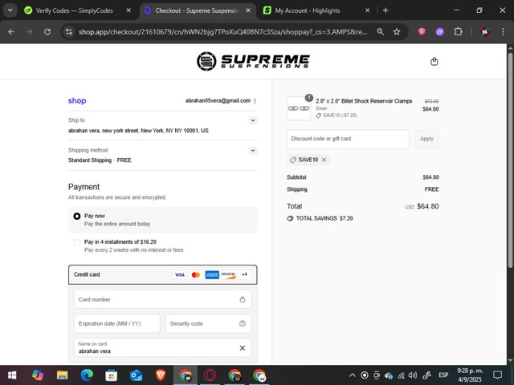Click the ESP language indicator
Viewport: 514px width, 385px height.
point(443,375)
